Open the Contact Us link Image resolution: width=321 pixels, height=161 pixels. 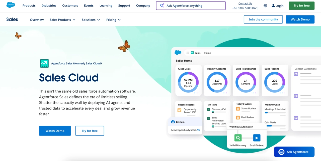click(245, 3)
